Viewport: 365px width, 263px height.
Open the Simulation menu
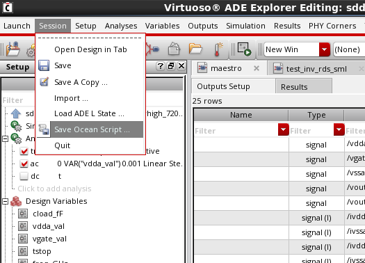coord(245,26)
